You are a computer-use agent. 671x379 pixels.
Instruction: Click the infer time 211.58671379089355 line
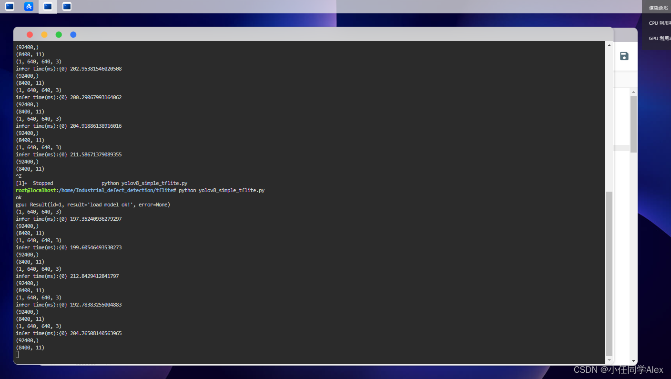pyautogui.click(x=69, y=154)
